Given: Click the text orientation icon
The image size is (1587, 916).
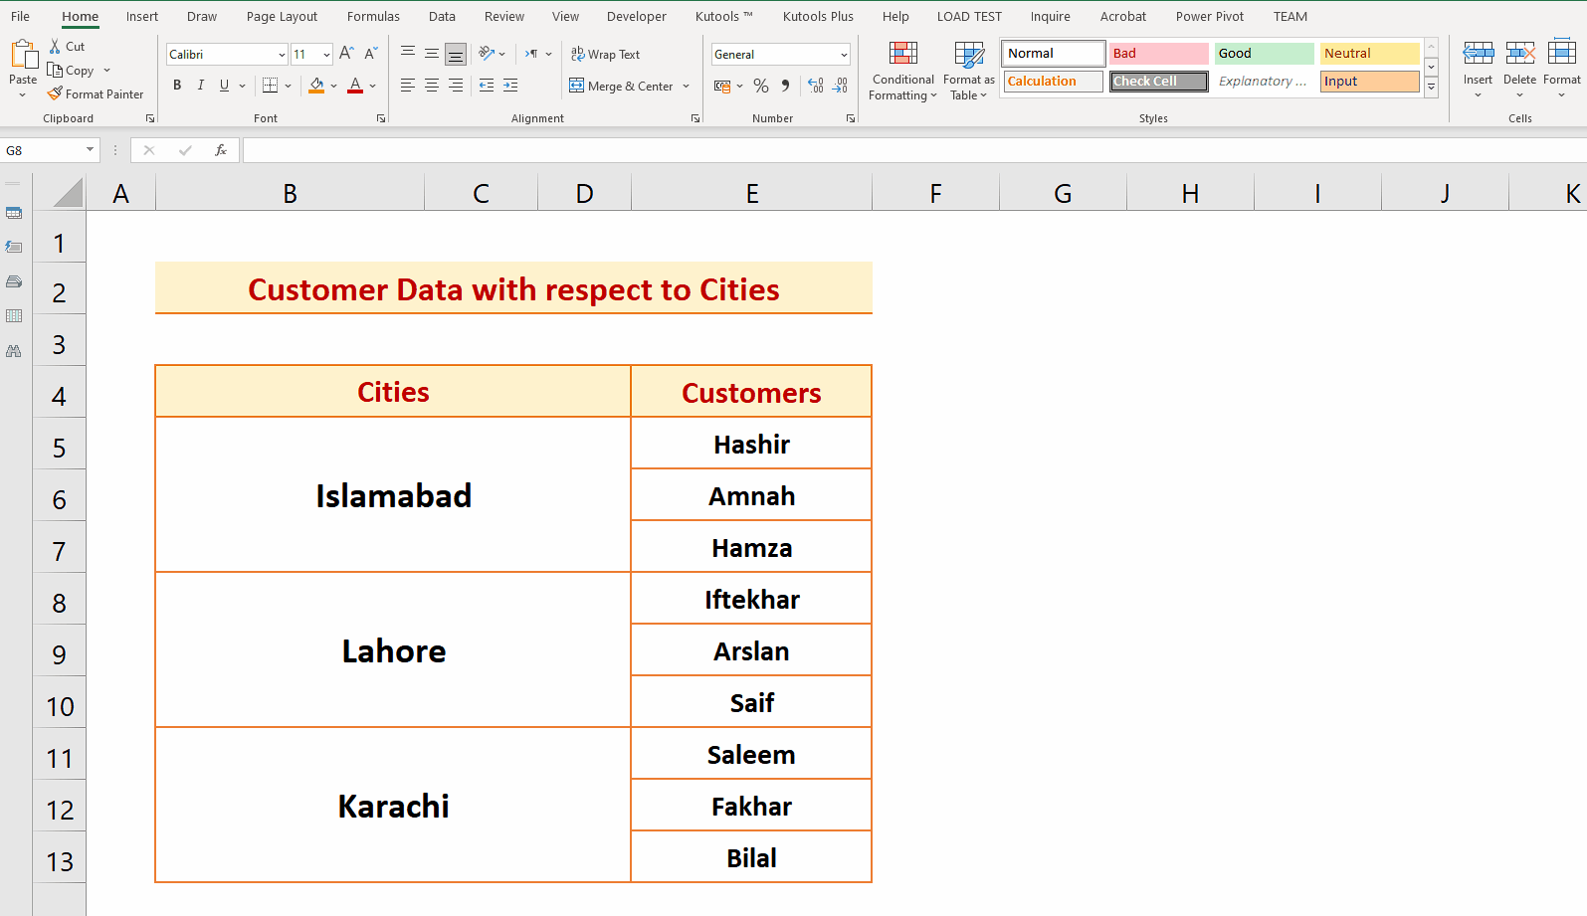Looking at the screenshot, I should (x=487, y=54).
